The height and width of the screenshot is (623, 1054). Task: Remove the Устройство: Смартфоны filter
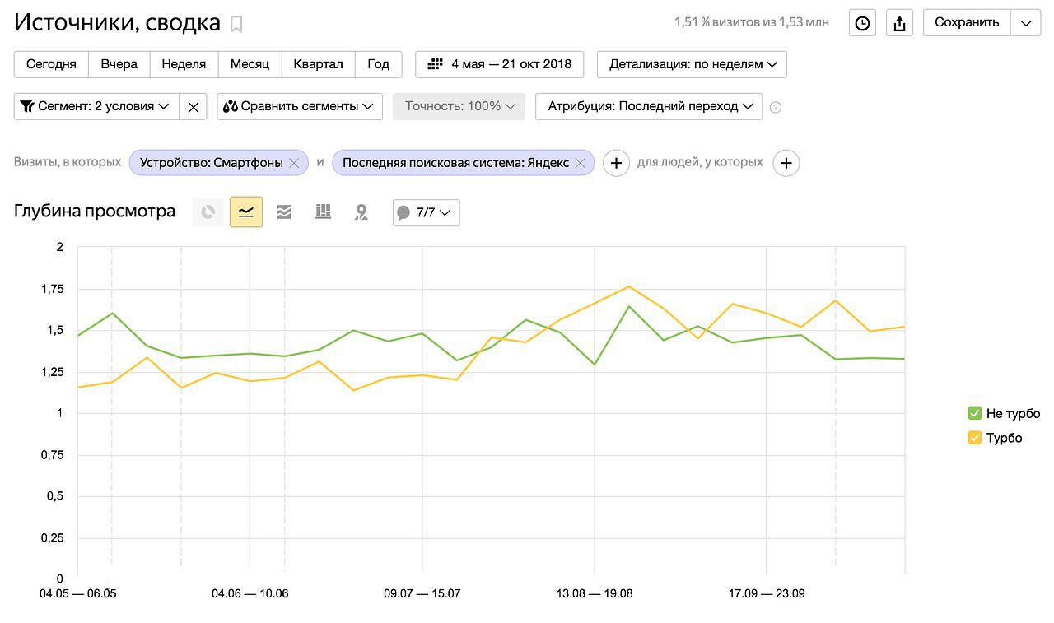click(x=294, y=163)
